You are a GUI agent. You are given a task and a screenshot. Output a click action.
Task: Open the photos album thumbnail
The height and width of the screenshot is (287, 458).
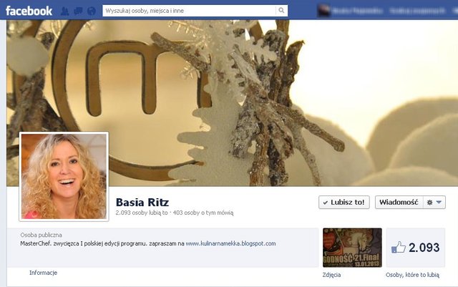point(351,248)
